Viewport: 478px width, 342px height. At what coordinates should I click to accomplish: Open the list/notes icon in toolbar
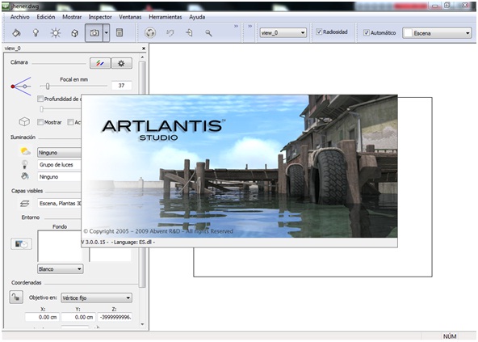coord(119,32)
